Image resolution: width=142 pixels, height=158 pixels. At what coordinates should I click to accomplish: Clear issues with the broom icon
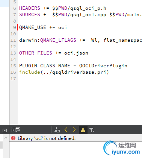coord(57,130)
